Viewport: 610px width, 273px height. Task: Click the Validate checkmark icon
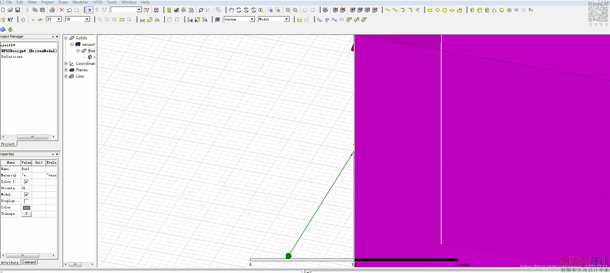176,10
